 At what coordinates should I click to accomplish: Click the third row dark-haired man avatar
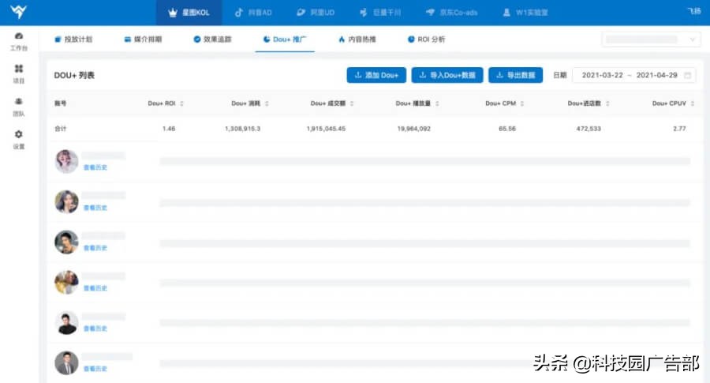click(x=66, y=242)
